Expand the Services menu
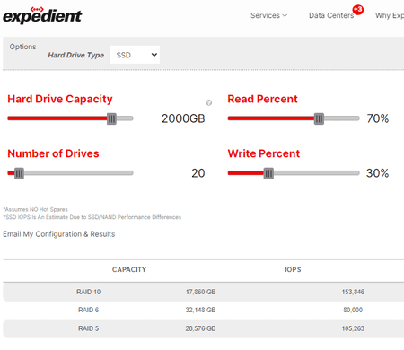This screenshot has width=404, height=350. (268, 15)
